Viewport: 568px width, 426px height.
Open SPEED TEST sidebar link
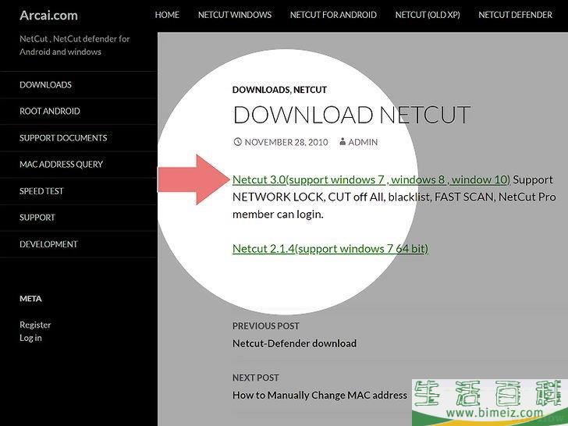[41, 191]
